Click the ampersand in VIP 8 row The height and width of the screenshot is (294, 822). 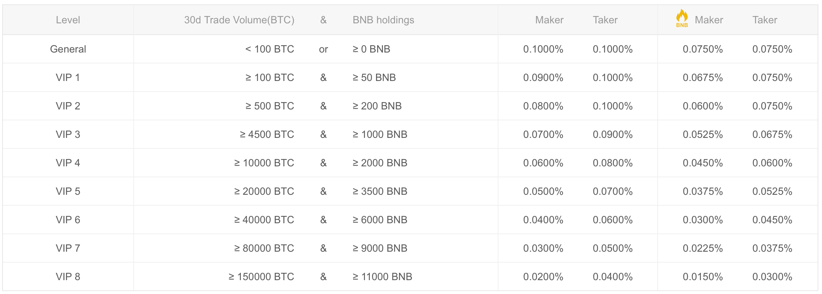click(324, 277)
